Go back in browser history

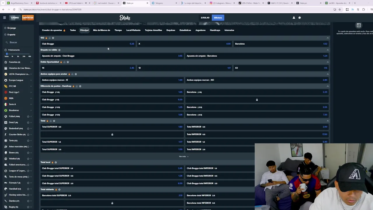tap(3, 9)
